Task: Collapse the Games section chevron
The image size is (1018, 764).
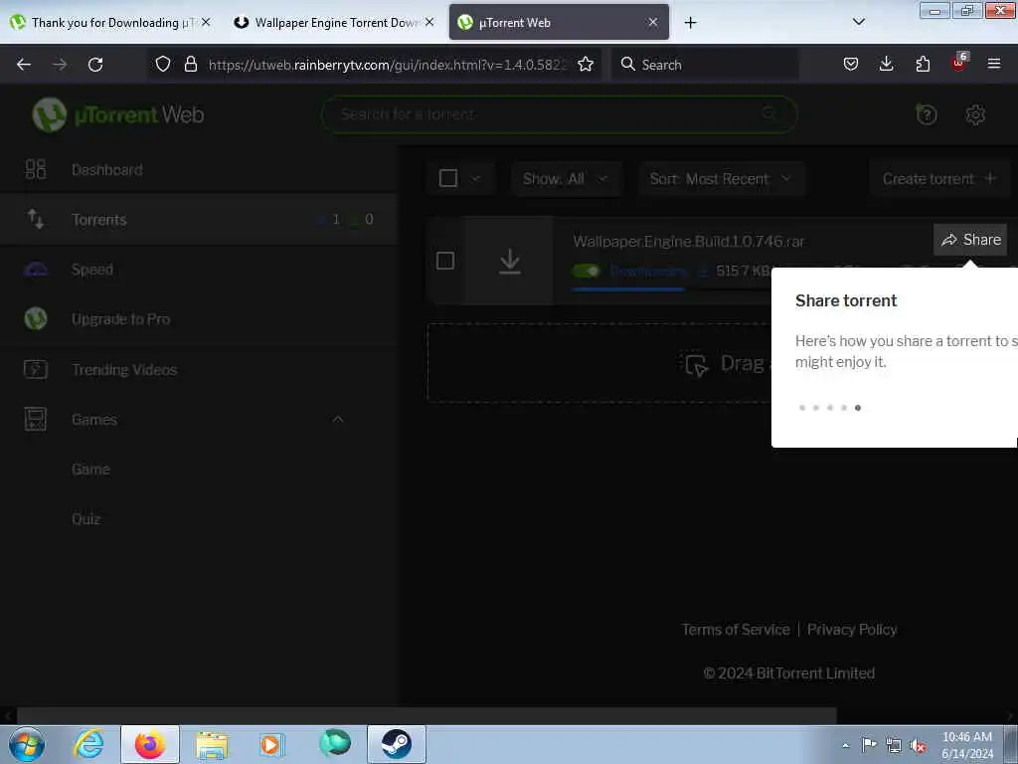Action: coord(338,420)
